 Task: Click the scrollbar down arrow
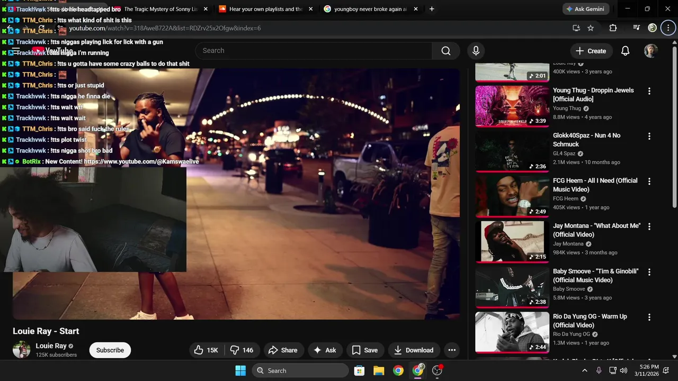(675, 357)
